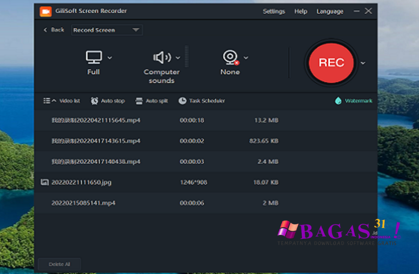This screenshot has height=274, width=419.
Task: Minimize the GiliSoft Screen Recorder window
Action: [357, 11]
